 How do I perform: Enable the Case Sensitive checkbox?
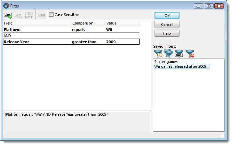click(x=51, y=15)
